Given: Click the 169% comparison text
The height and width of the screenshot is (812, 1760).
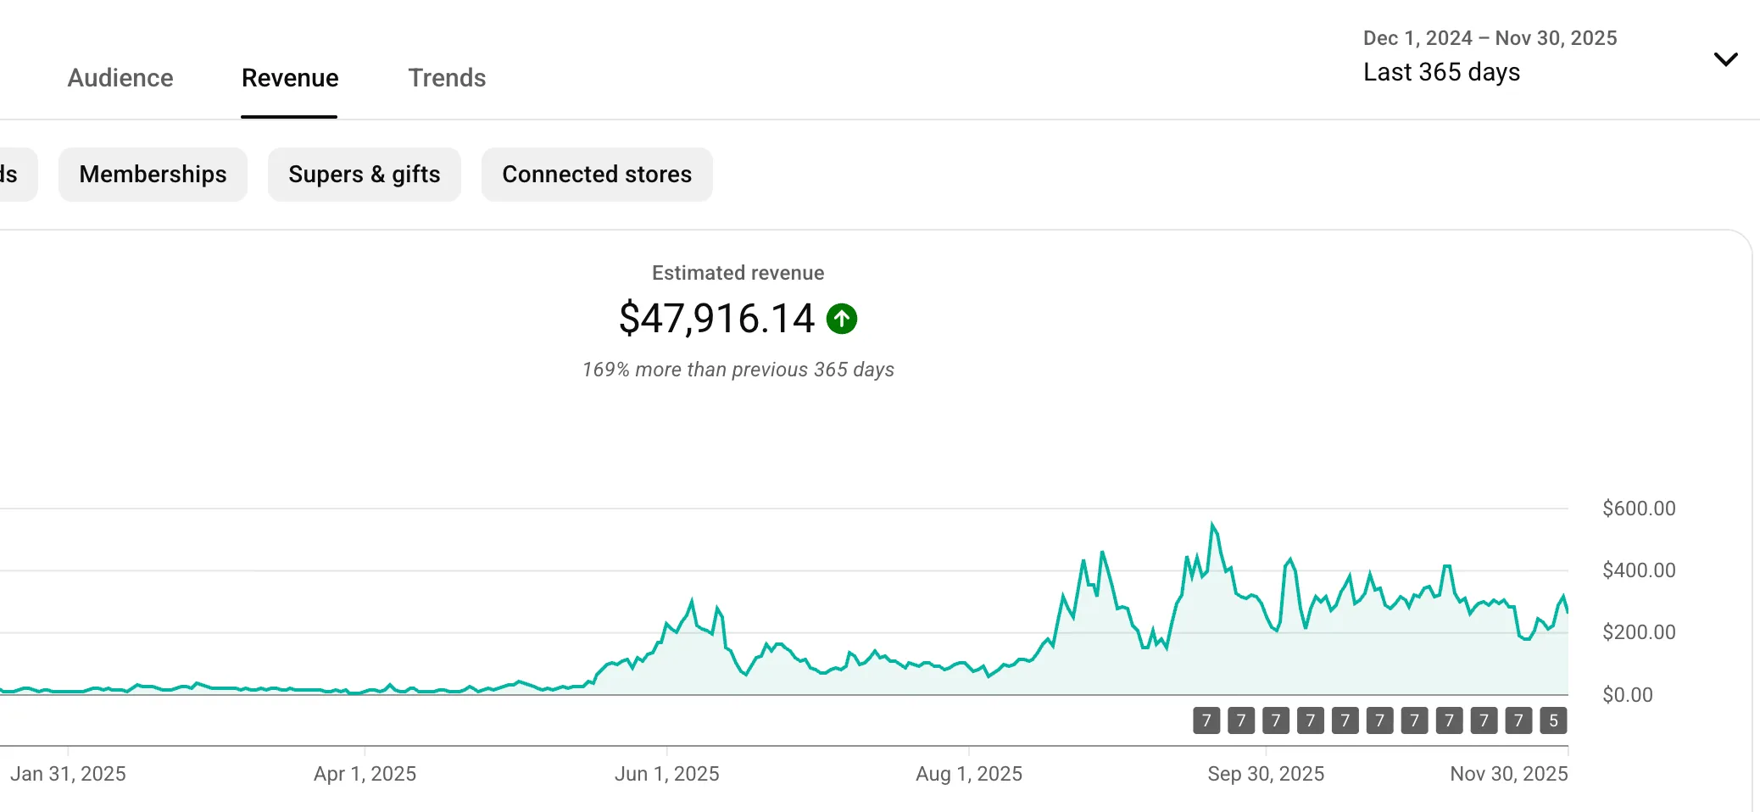Looking at the screenshot, I should click(x=737, y=370).
